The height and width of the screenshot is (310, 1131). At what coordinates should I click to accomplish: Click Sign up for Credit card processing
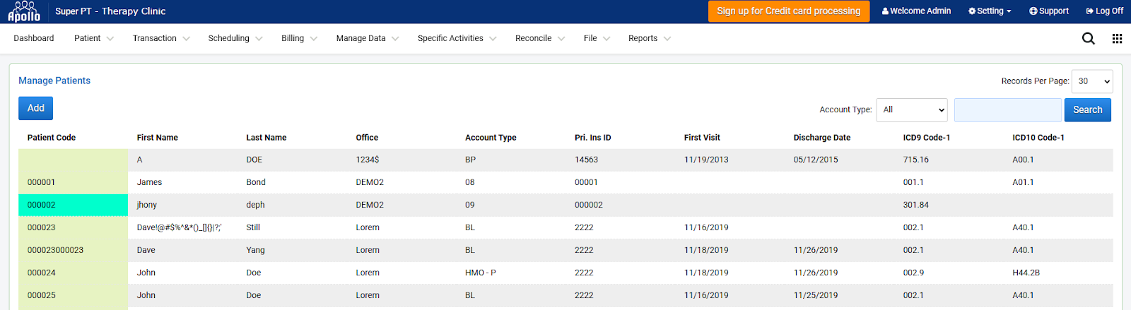click(x=789, y=11)
